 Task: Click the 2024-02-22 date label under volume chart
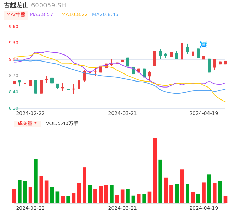(30, 208)
